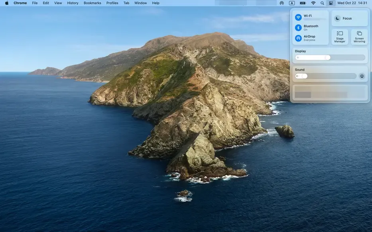Open the History menu
This screenshot has height=232, width=372.
tap(73, 3)
